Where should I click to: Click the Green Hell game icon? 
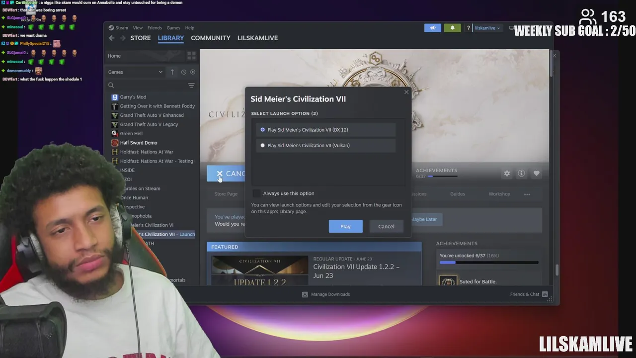click(x=115, y=133)
